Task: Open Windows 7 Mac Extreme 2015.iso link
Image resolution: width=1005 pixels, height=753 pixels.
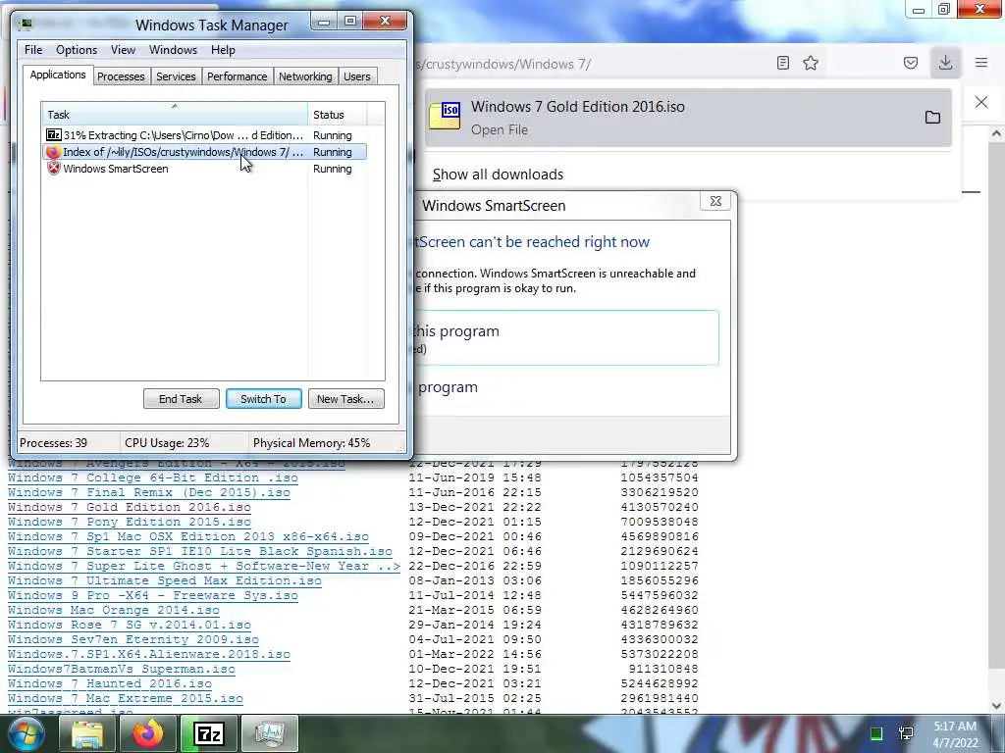Action: pyautogui.click(x=125, y=698)
